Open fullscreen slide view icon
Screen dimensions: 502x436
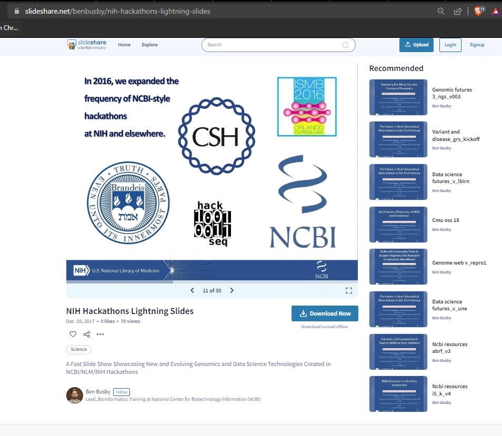click(349, 290)
